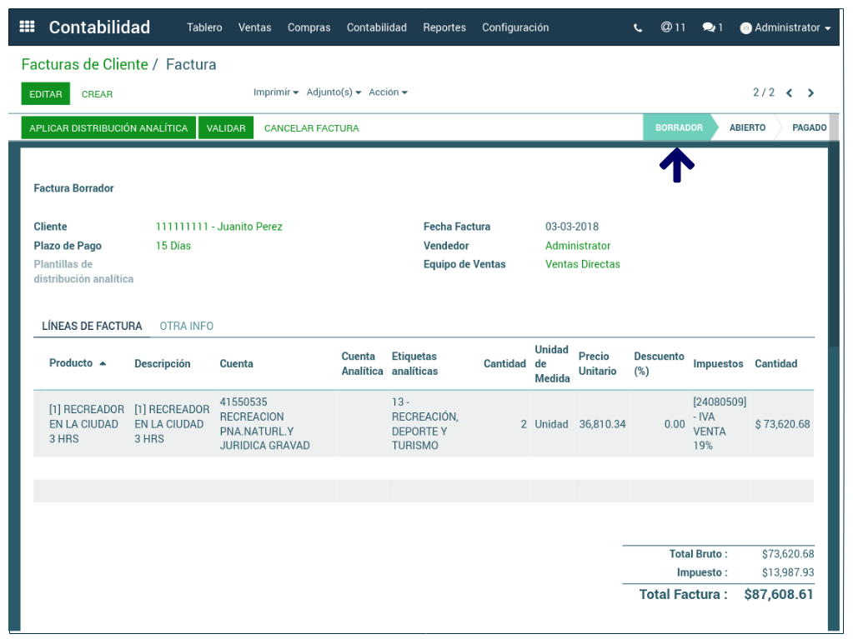Go to next invoice record arrow
853x639 pixels.
pyautogui.click(x=810, y=93)
